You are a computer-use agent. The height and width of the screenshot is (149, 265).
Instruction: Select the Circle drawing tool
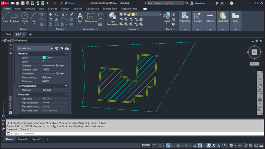point(25,18)
